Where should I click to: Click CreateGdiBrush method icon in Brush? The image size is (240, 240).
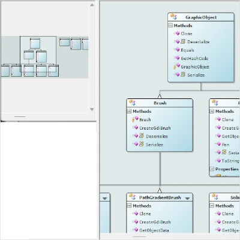pyautogui.click(x=135, y=128)
